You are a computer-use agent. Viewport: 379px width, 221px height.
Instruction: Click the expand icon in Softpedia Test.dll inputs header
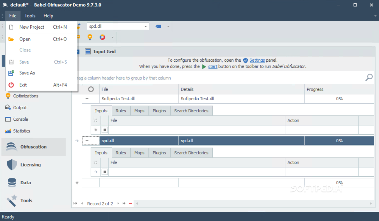coord(95,120)
